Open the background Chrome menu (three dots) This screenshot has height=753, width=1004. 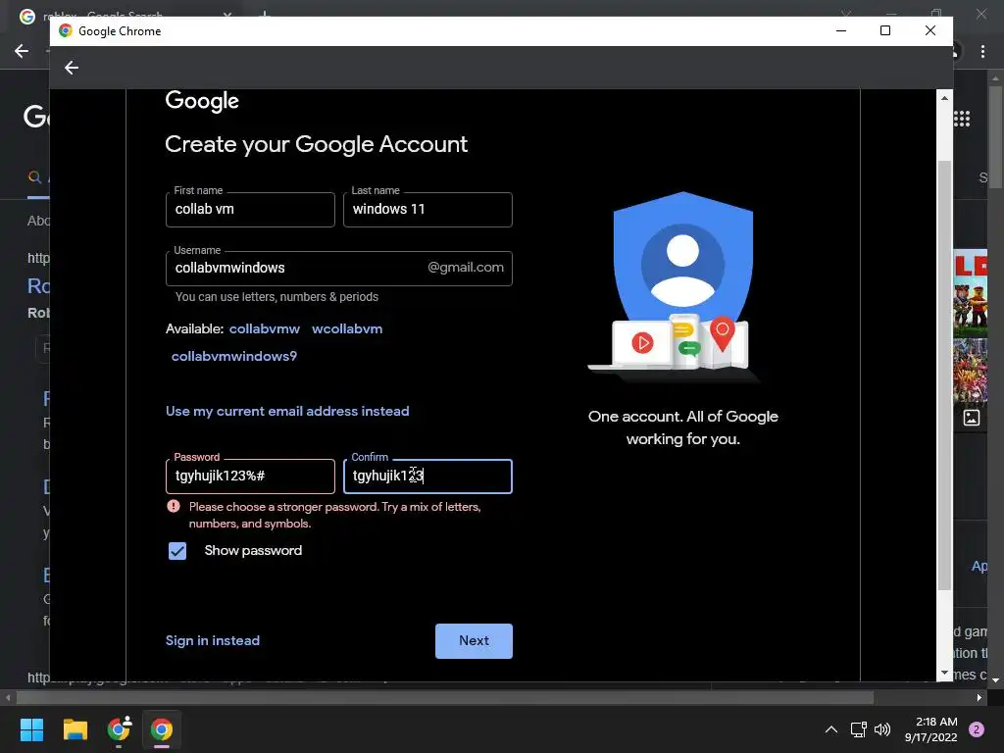coord(982,51)
